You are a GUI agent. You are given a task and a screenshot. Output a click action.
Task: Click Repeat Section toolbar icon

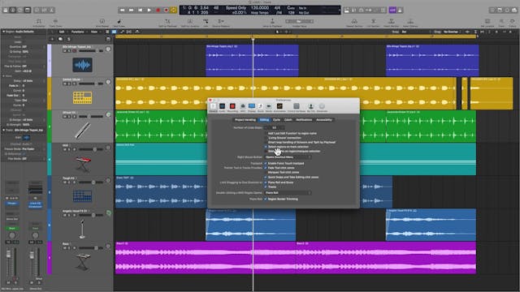(354, 23)
